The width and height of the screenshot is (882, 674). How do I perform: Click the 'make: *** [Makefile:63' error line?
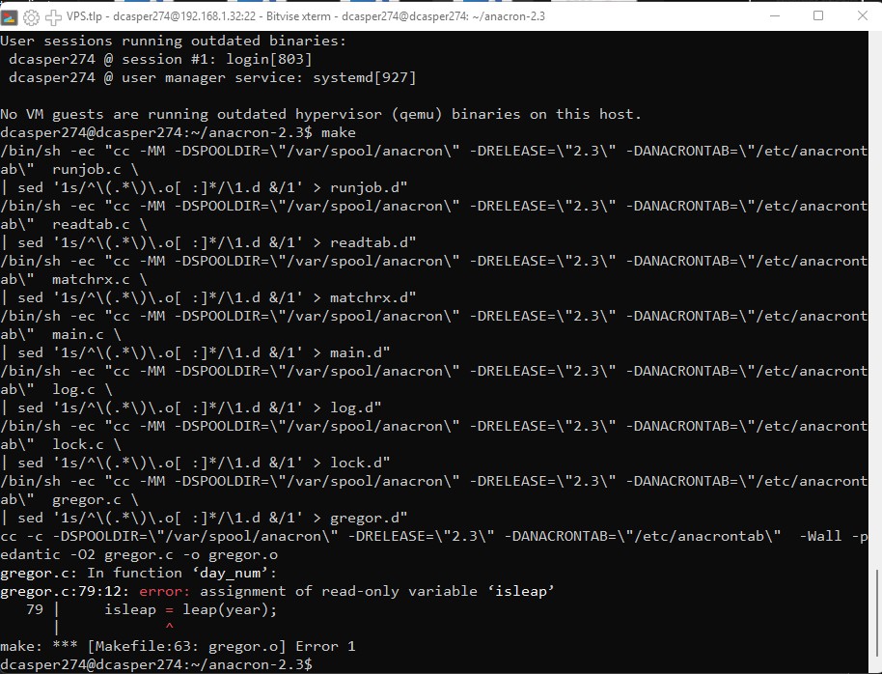[x=178, y=646]
